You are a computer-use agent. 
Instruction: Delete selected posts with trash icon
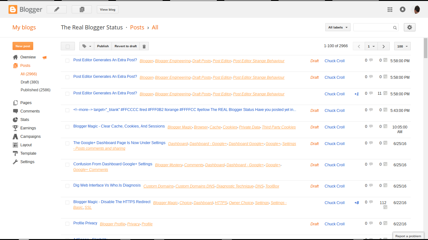pos(144,46)
